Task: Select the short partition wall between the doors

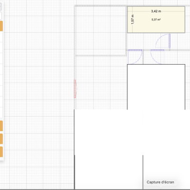Action: (x=143, y=57)
